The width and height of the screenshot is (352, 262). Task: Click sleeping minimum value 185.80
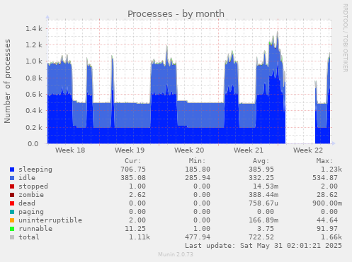[x=198, y=169]
